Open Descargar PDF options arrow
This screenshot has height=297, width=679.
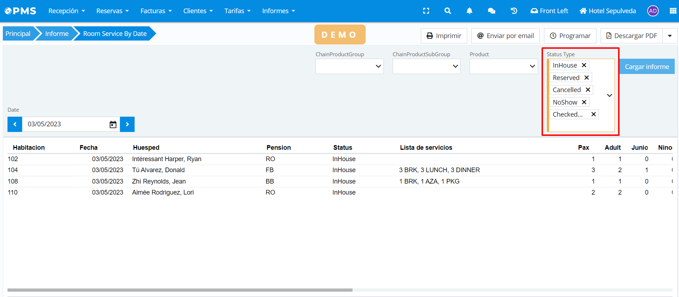click(670, 36)
